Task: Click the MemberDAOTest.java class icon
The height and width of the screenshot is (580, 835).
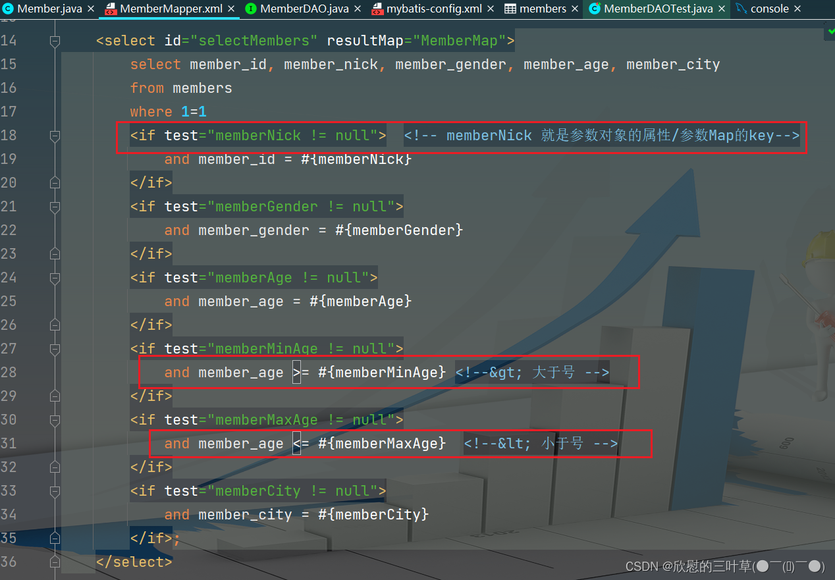Action: click(595, 9)
